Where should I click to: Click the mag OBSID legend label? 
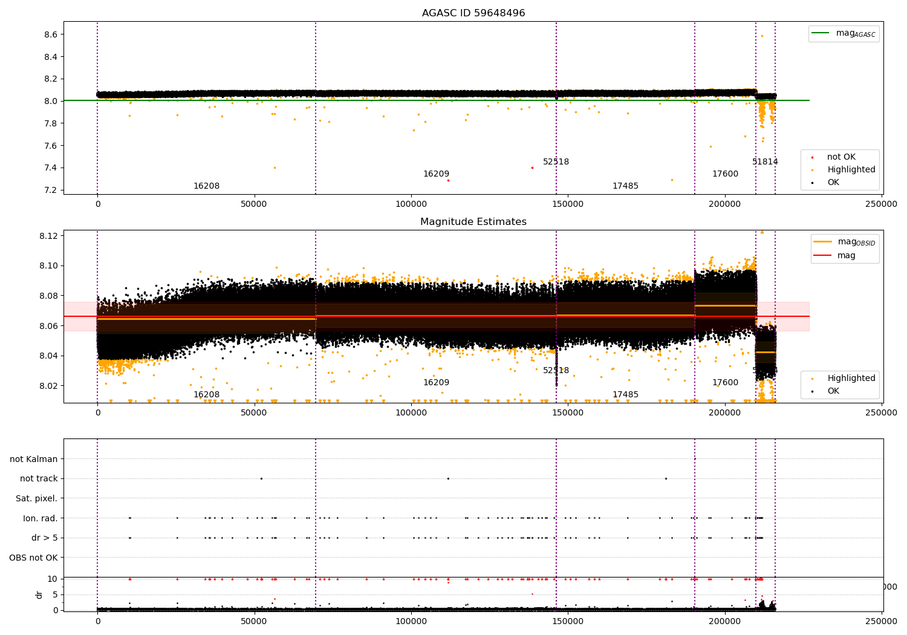(856, 242)
